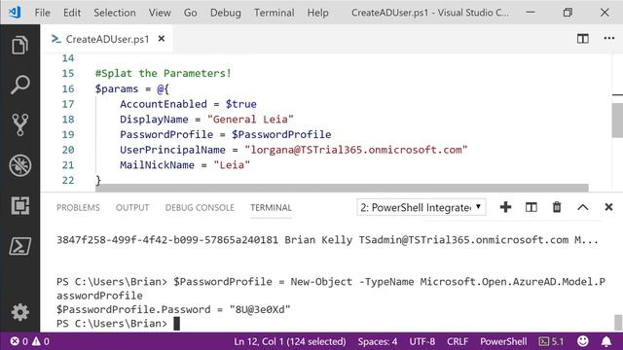
Task: Open the PowerShell Command Explorer icon
Action: [19, 246]
